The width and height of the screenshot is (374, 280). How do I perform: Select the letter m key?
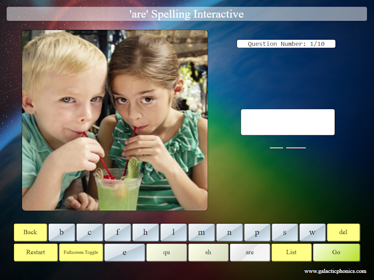[x=201, y=232]
